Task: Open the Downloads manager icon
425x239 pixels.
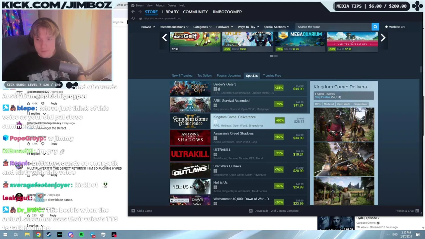Action: (x=251, y=211)
